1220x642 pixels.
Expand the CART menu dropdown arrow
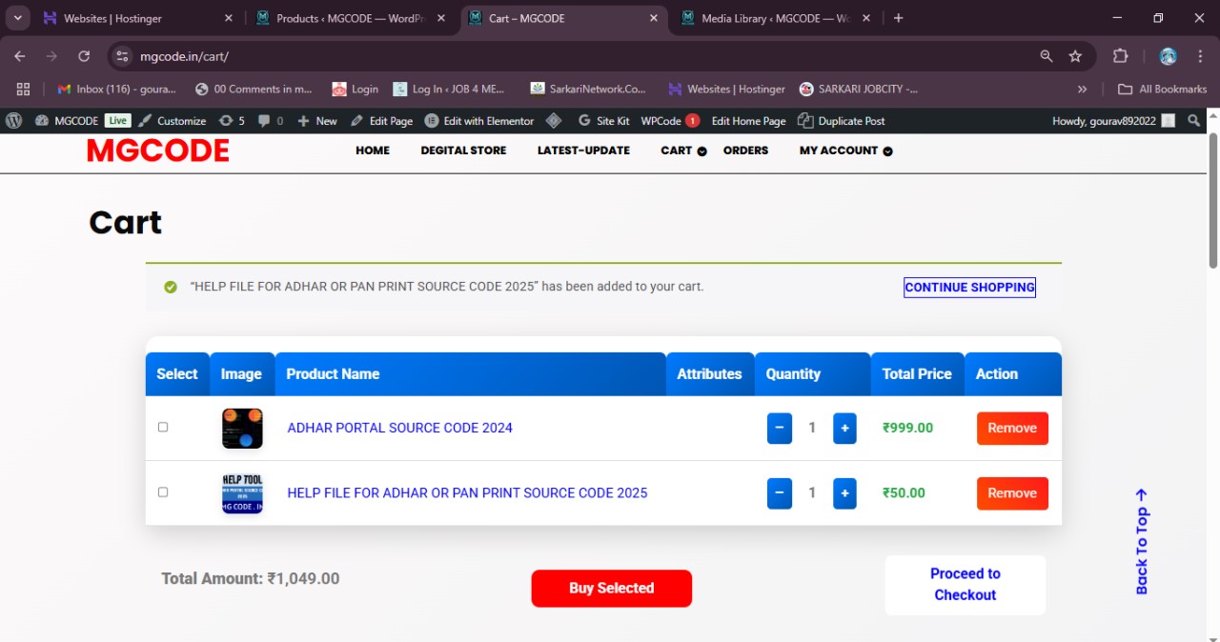[702, 151]
